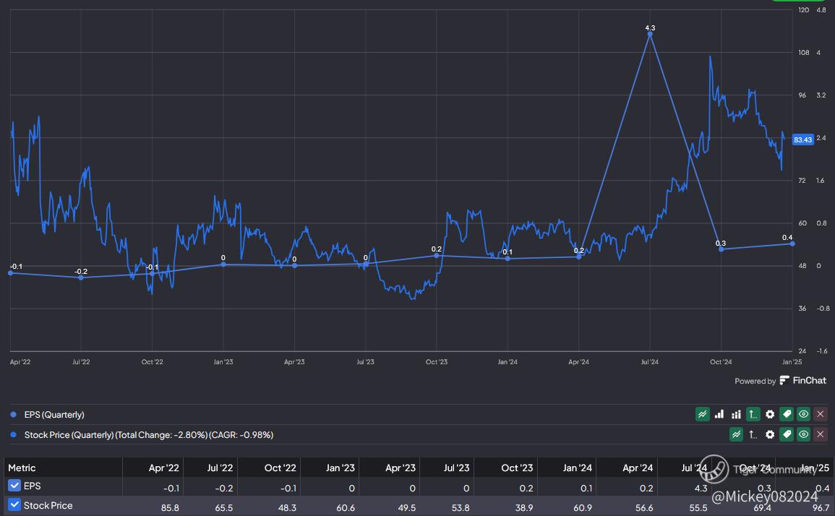The width and height of the screenshot is (835, 516).
Task: Switch EPS series to stacked bar chart
Action: click(x=736, y=414)
